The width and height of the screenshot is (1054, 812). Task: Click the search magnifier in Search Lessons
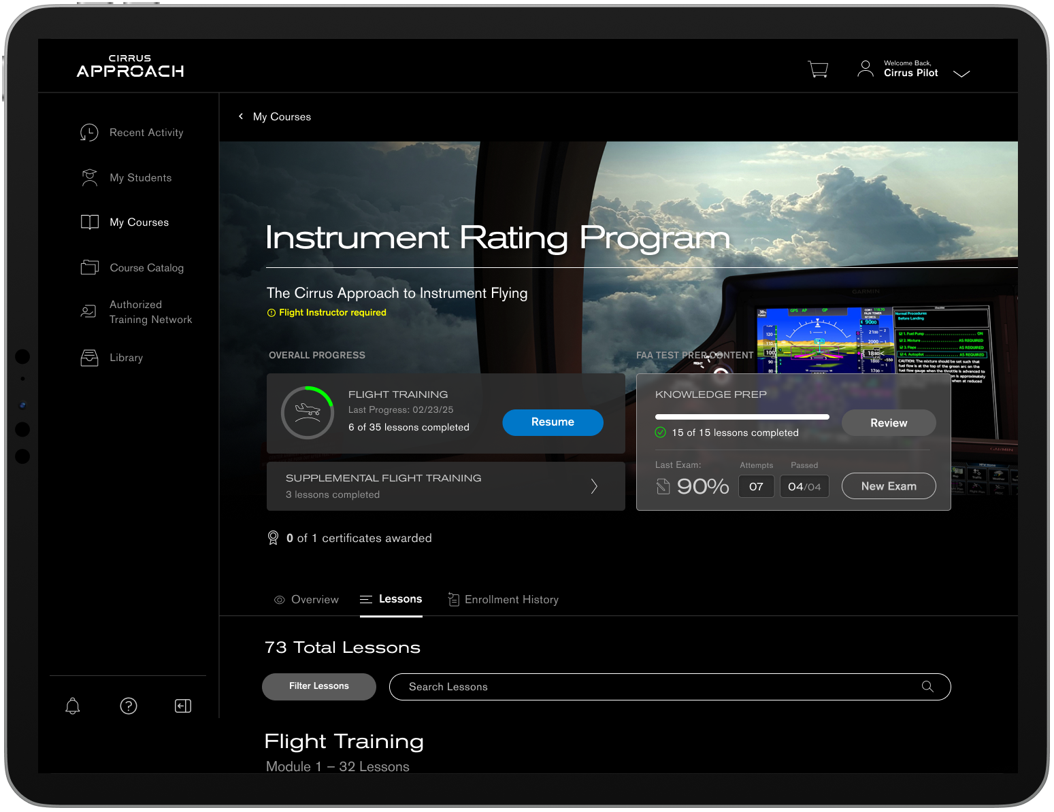[927, 687]
